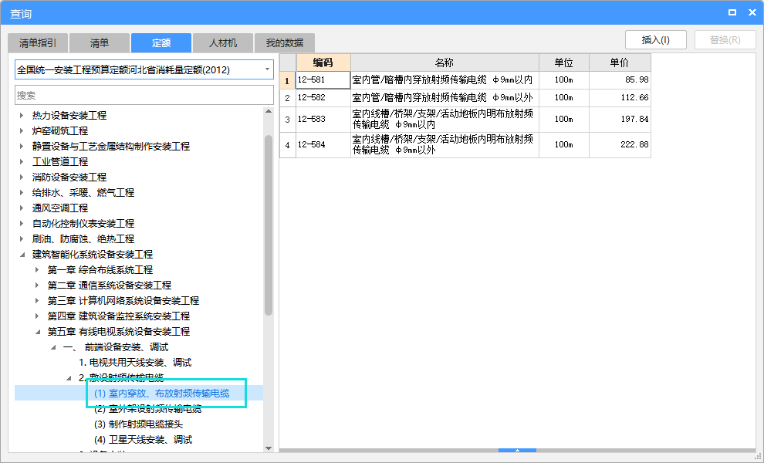Screen dimensions: 764x463
Task: Click bottom panel expand arrow handle
Action: (x=518, y=451)
